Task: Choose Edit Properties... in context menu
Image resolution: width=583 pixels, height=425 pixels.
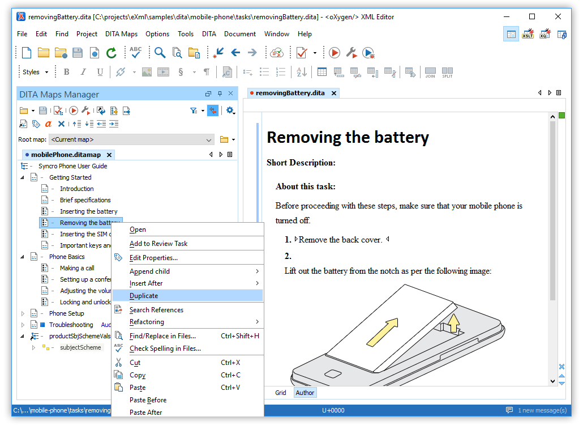Action: 188,258
